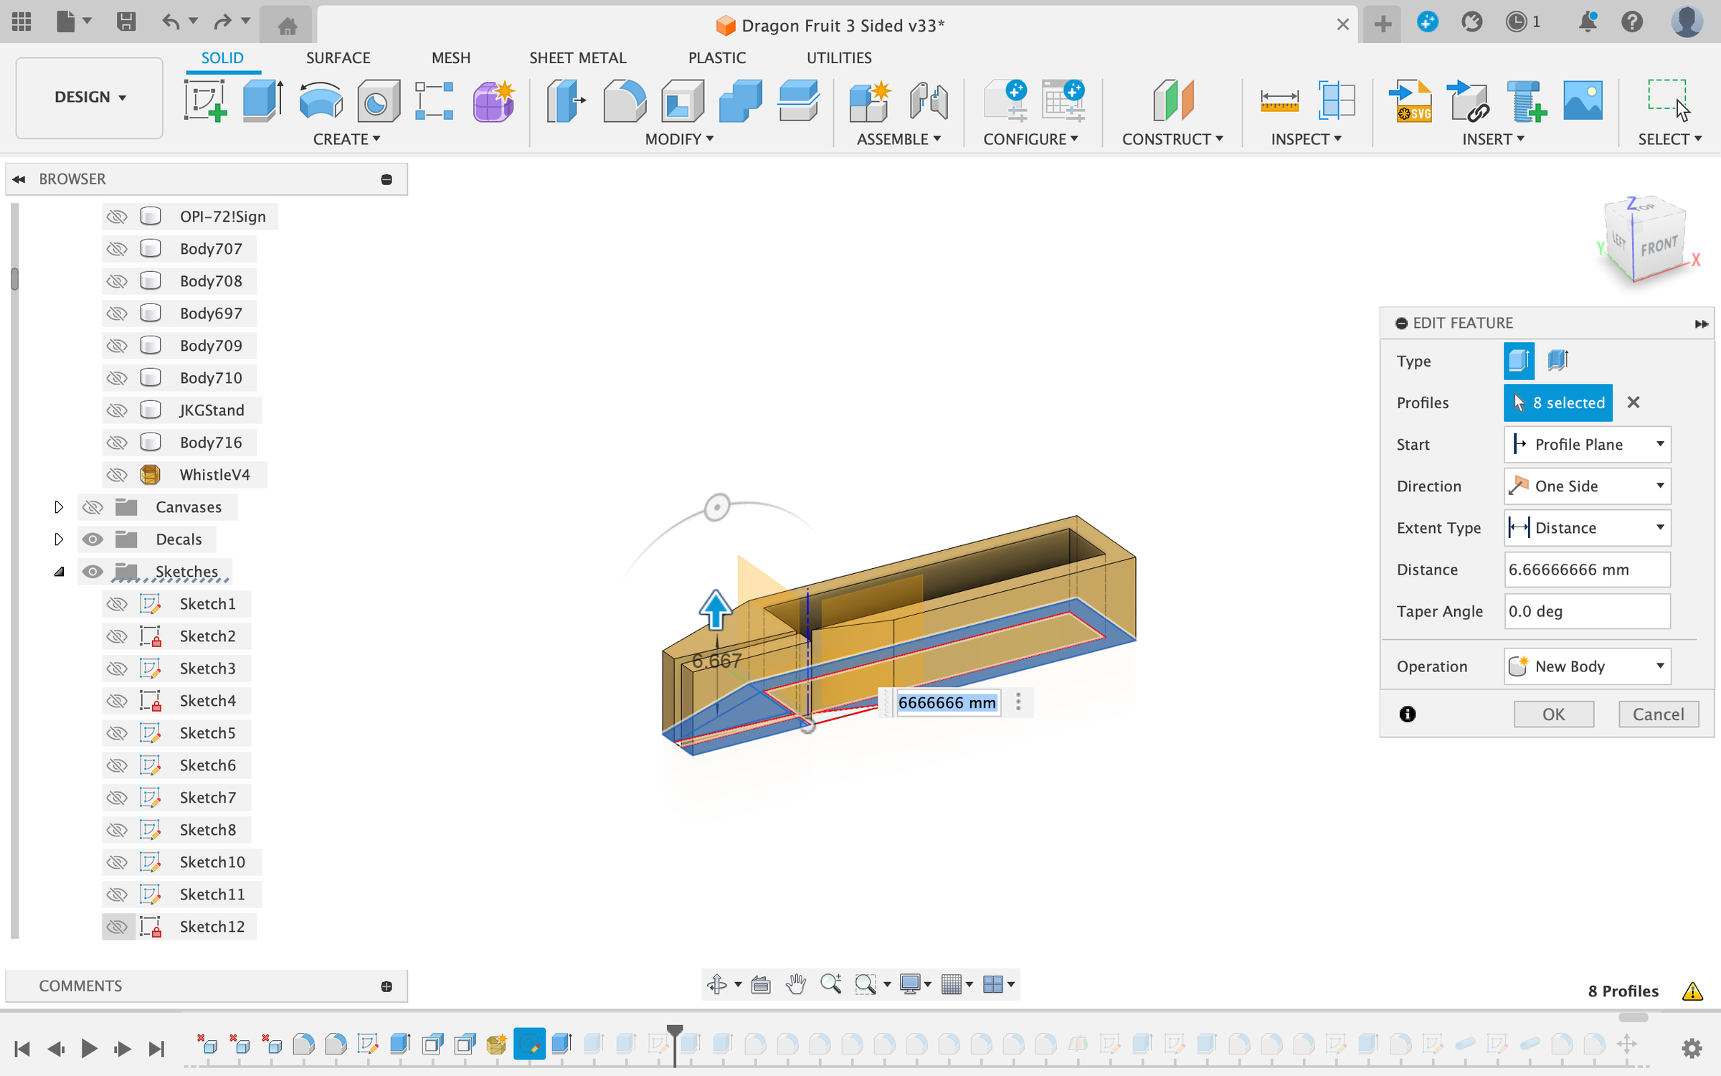This screenshot has height=1076, width=1721.
Task: Switch to the SURFACE tab
Action: click(338, 57)
